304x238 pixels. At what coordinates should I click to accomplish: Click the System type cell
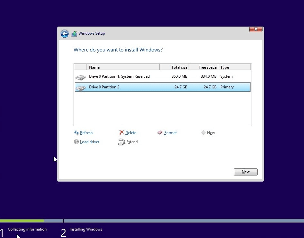tap(227, 76)
